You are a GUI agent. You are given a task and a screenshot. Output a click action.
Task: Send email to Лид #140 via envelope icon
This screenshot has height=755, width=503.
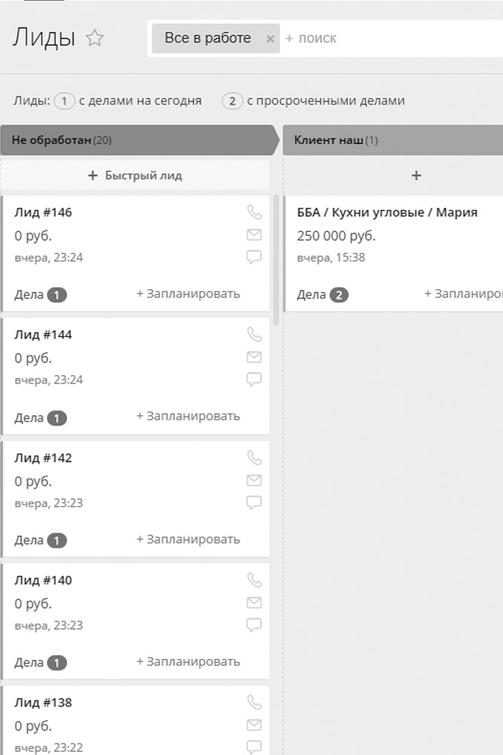point(254,602)
